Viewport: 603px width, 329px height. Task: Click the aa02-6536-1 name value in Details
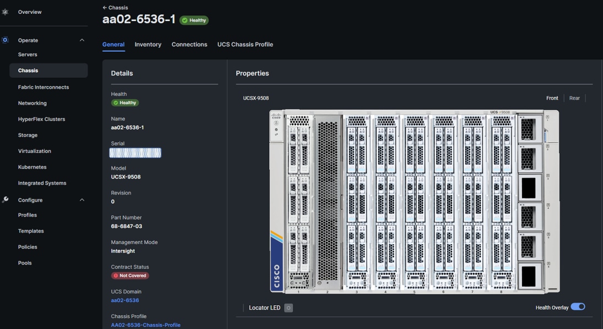(127, 127)
